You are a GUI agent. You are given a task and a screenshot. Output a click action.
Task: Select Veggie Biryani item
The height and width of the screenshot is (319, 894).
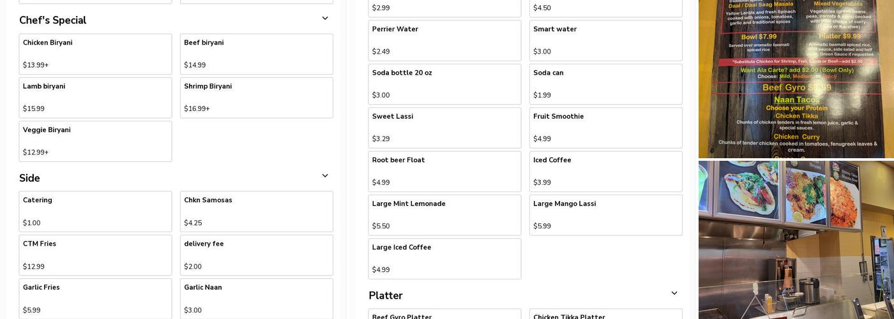(x=95, y=141)
